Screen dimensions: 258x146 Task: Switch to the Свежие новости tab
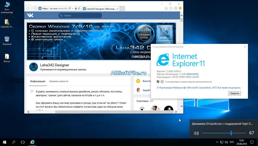point(59,81)
